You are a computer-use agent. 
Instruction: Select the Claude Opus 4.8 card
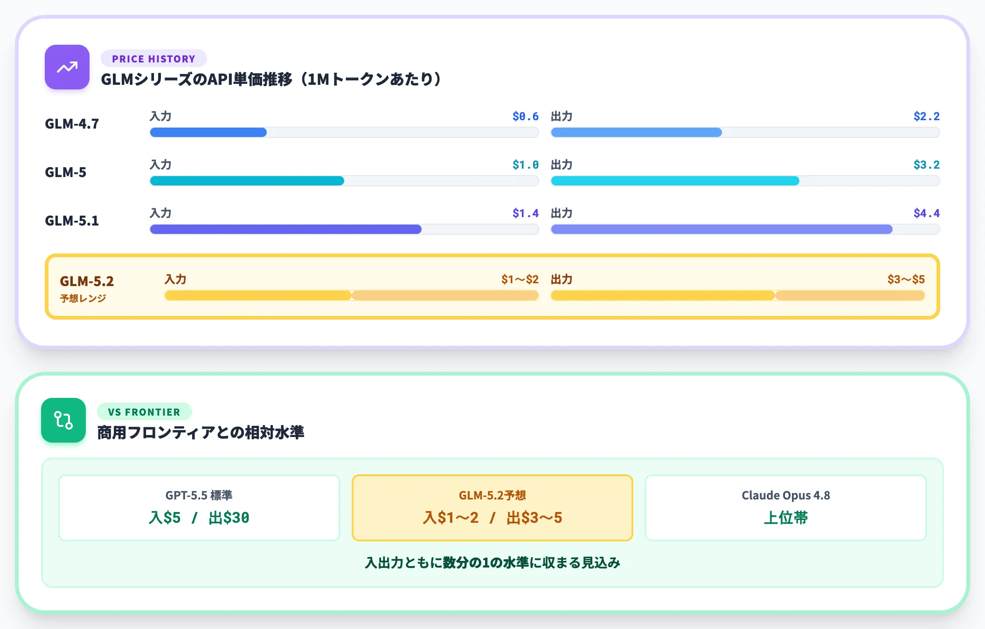coord(786,507)
